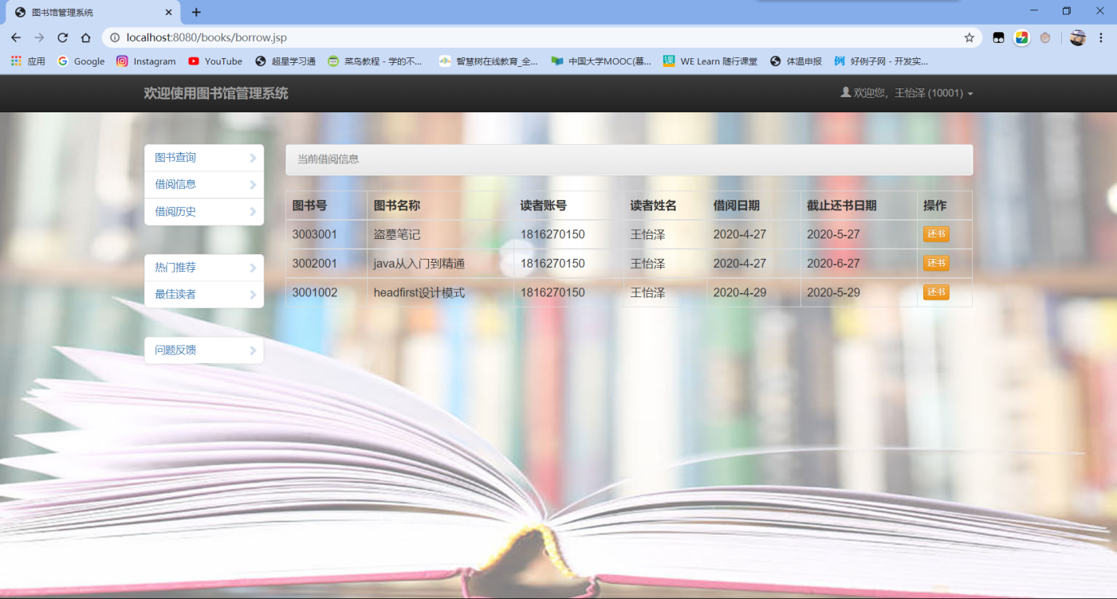Screen dimensions: 1117x599
Task: Open the 应用 apps bookmark
Action: click(28, 61)
